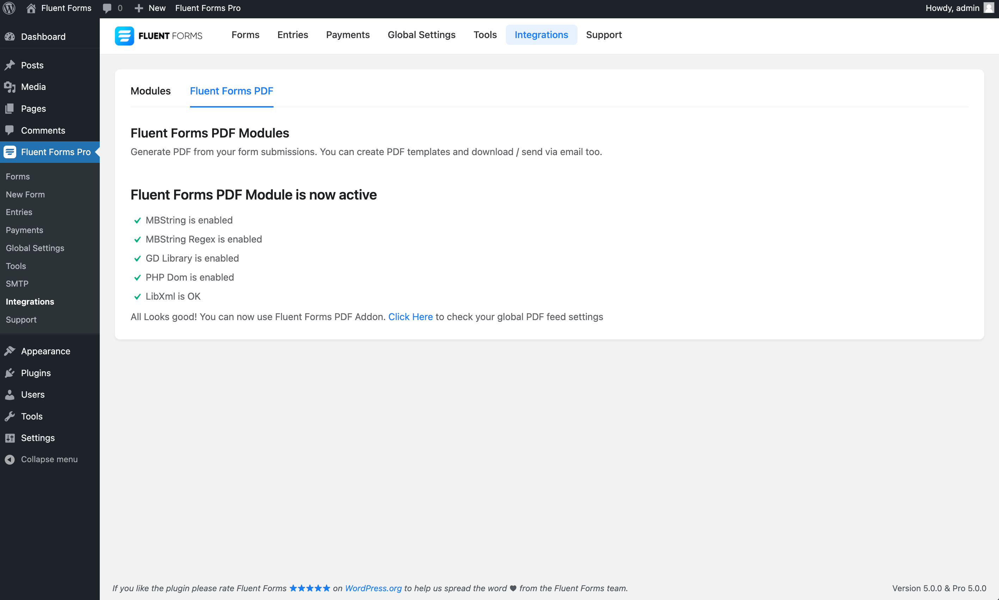
Task: Open Tools submenu item under Fluent Forms
Action: [16, 266]
